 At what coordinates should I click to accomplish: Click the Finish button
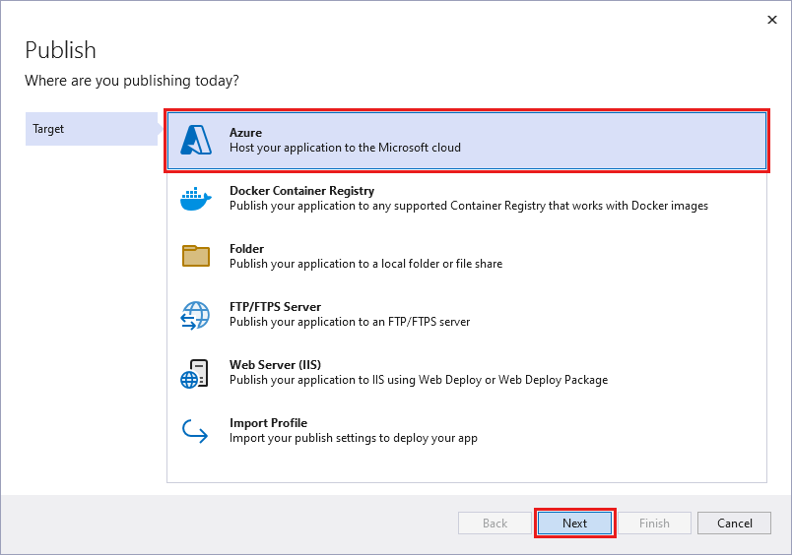pyautogui.click(x=654, y=524)
